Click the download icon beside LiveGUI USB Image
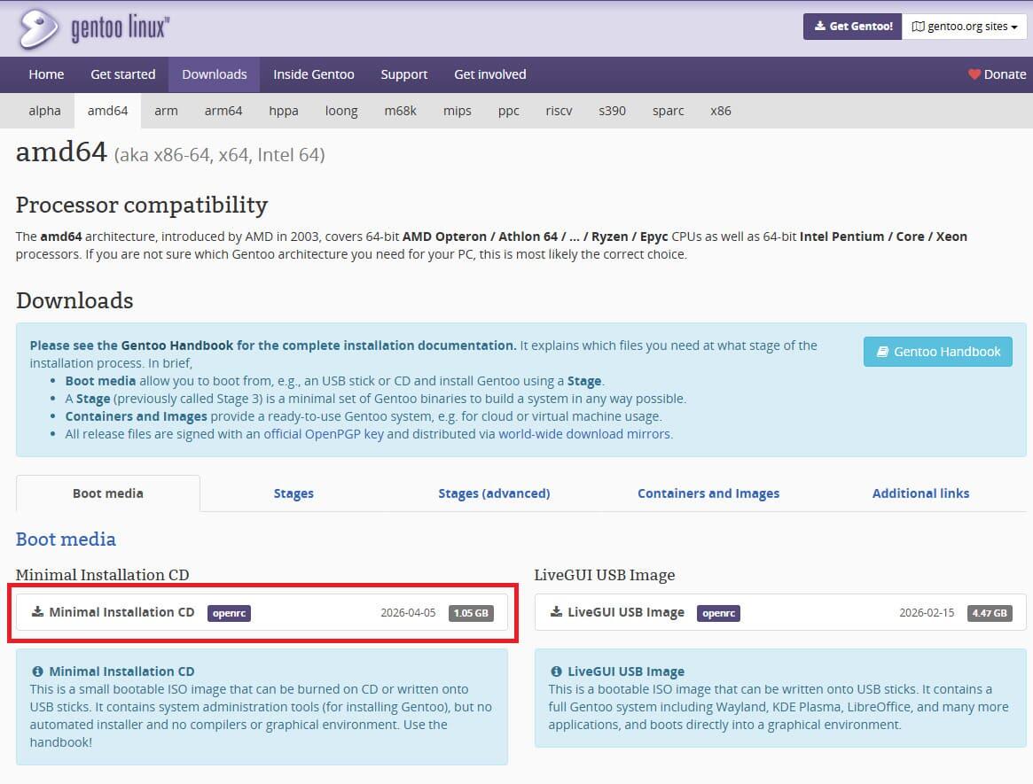The height and width of the screenshot is (784, 1033). tap(556, 611)
